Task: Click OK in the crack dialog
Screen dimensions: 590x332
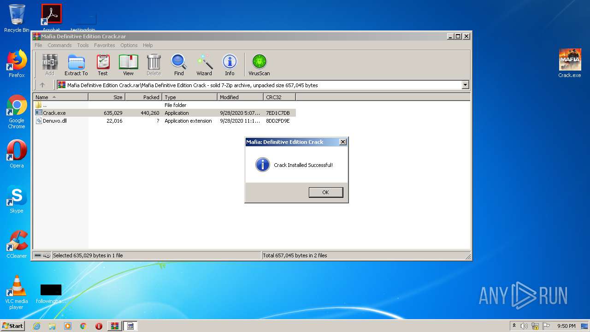Action: coord(326,192)
